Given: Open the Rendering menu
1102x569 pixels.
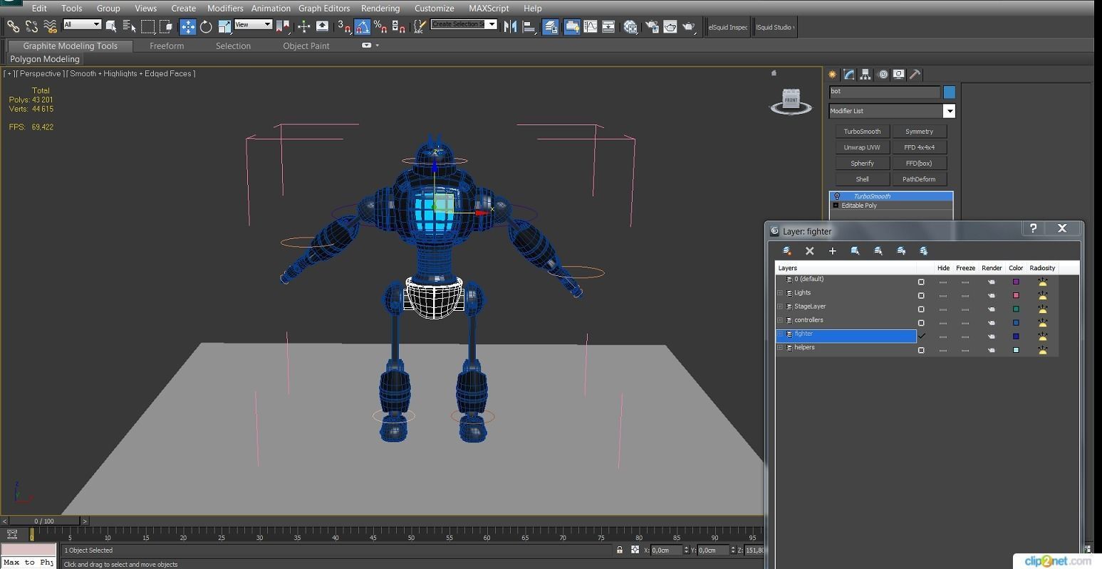Looking at the screenshot, I should pos(380,9).
